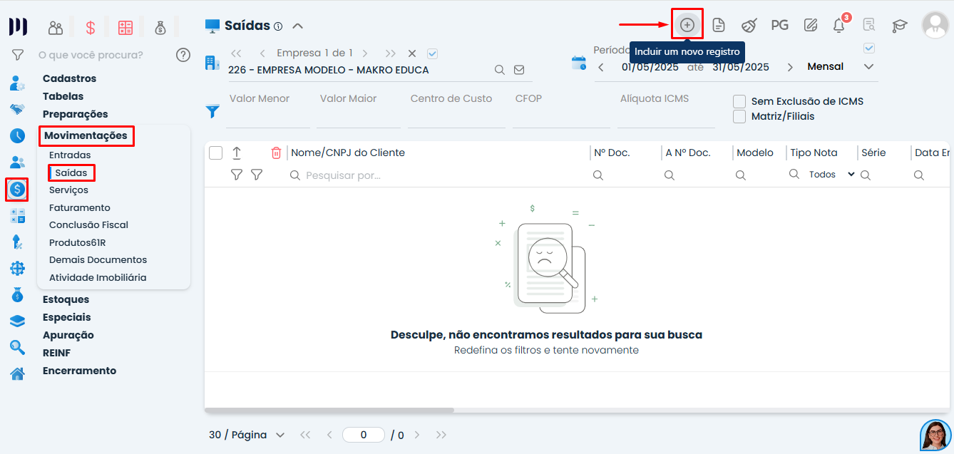This screenshot has height=454, width=954.
Task: Open the graduation cap training icon
Action: tap(899, 26)
